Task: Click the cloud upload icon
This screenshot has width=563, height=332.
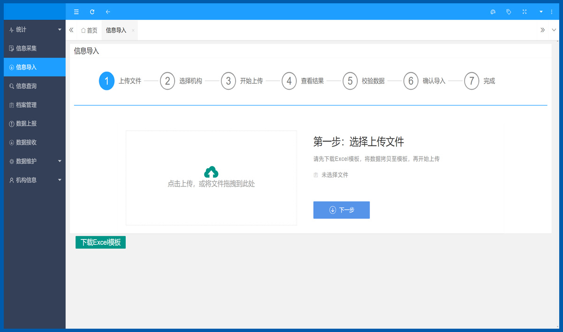Action: click(211, 172)
